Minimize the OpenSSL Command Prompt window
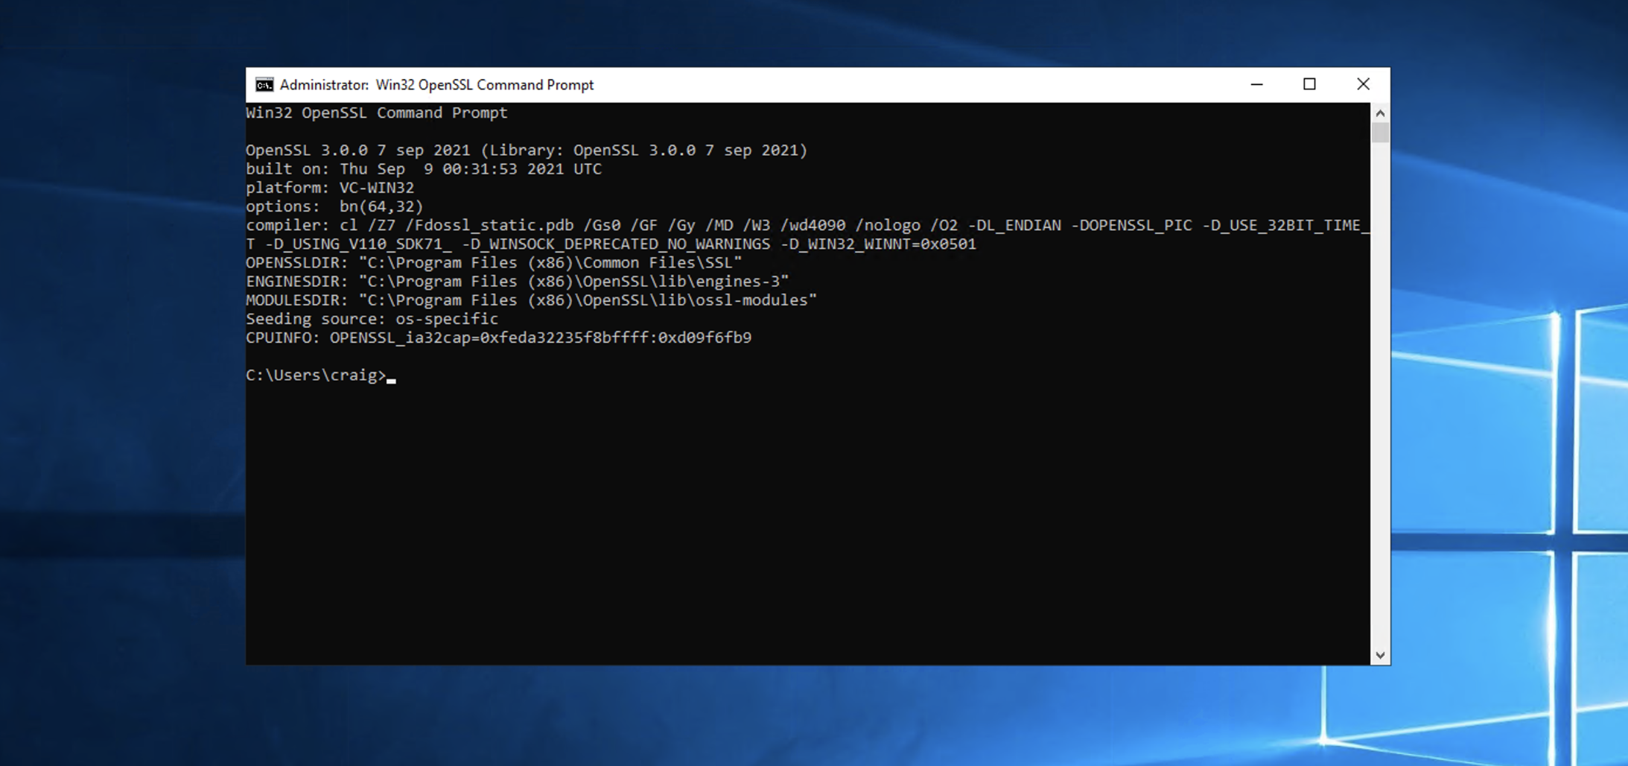The image size is (1628, 766). point(1256,85)
